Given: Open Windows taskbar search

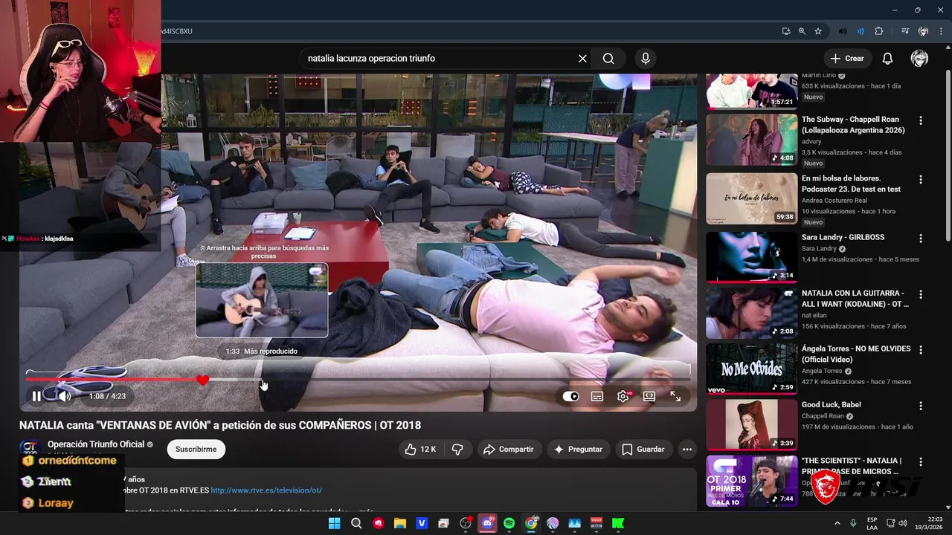Looking at the screenshot, I should click(356, 523).
